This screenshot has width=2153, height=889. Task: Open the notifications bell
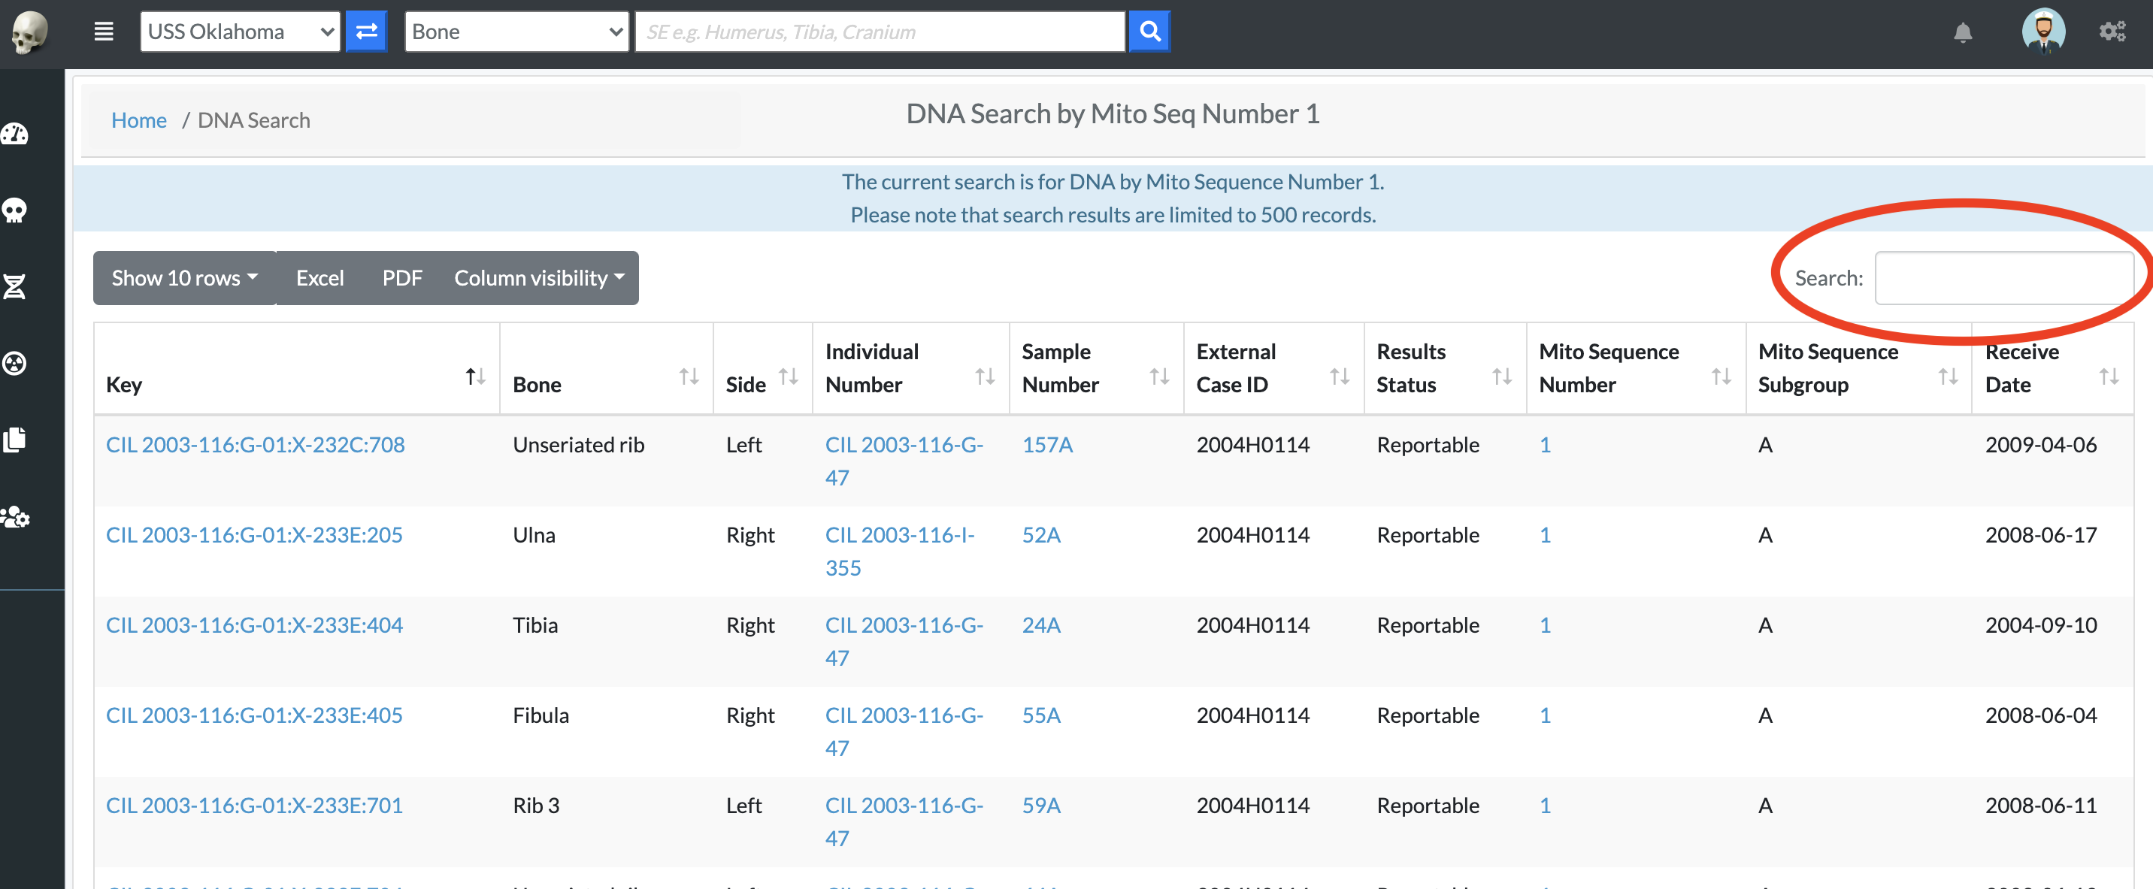(1963, 32)
